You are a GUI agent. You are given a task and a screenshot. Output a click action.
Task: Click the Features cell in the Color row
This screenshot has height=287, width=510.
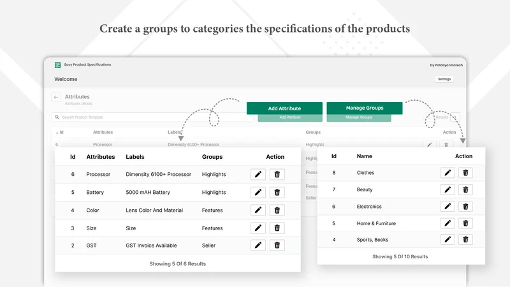point(212,210)
